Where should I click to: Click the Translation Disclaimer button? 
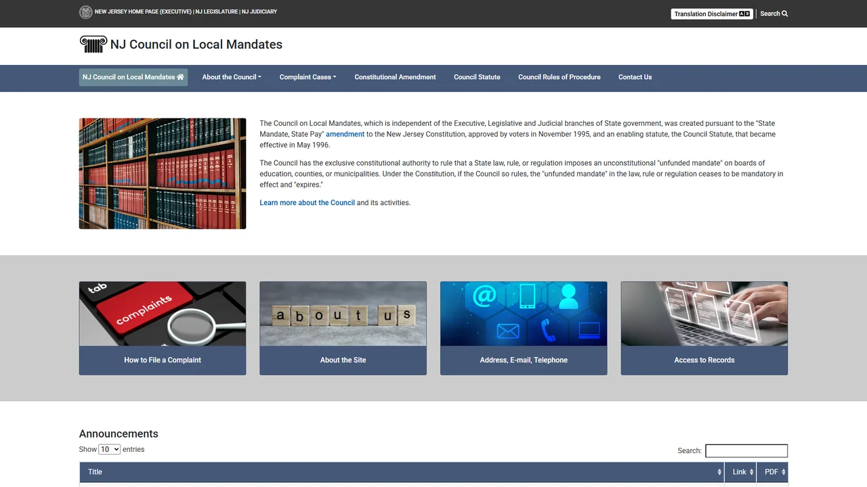click(x=712, y=14)
